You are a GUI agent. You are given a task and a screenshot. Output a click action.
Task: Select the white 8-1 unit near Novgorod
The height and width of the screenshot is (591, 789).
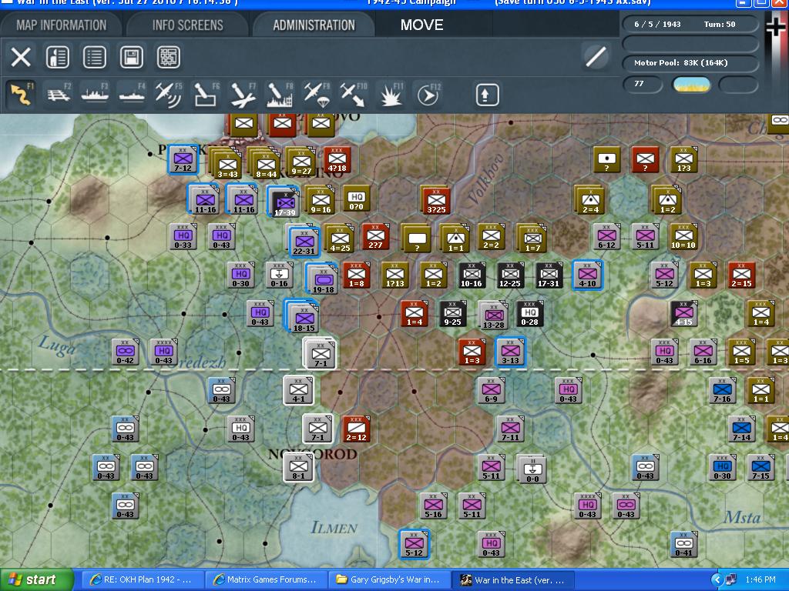(298, 467)
